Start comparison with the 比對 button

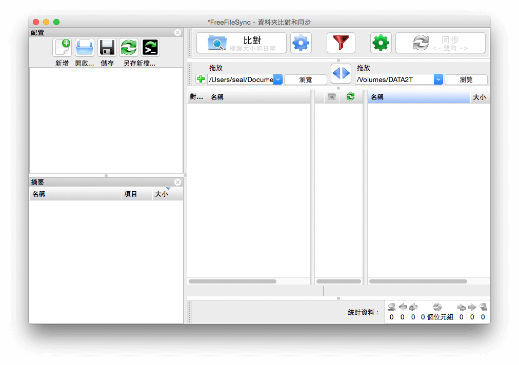click(241, 43)
